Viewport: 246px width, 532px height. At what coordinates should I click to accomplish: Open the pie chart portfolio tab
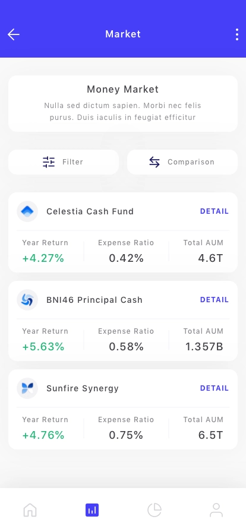click(154, 510)
